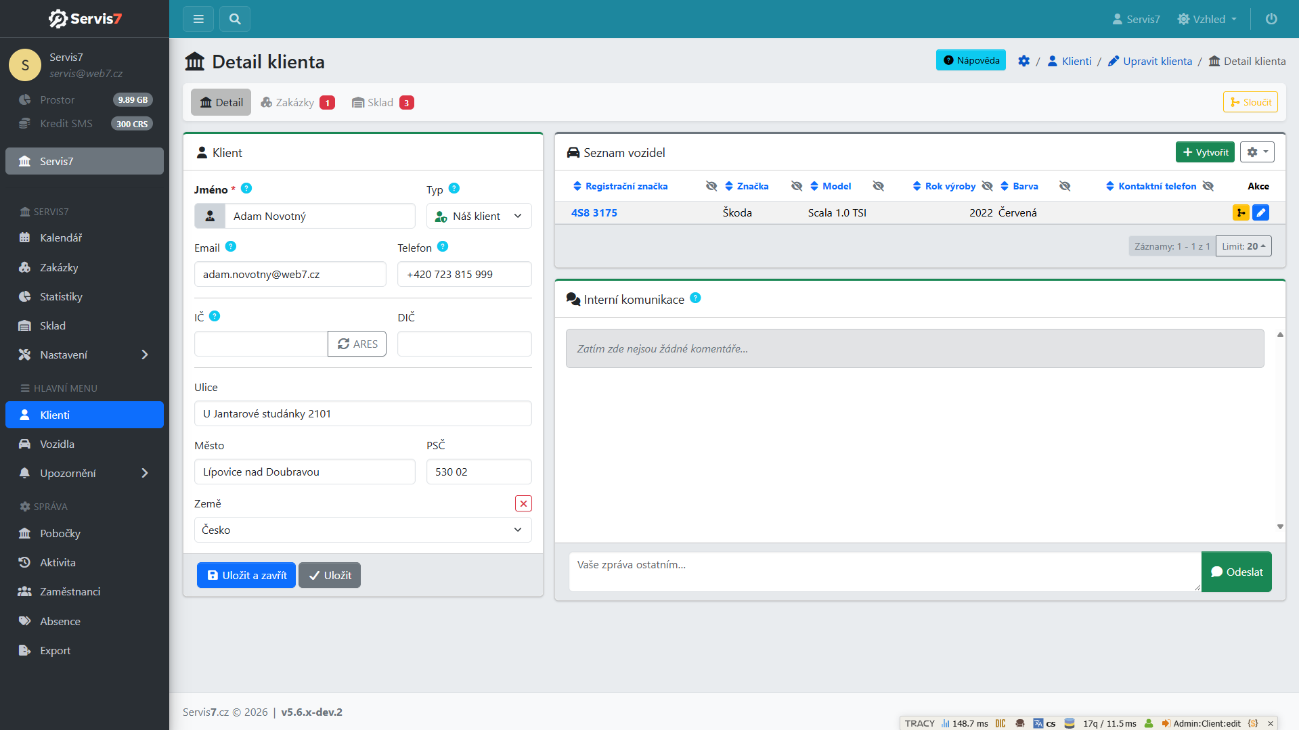Select the Detail tab
This screenshot has height=730, width=1299.
[x=221, y=102]
